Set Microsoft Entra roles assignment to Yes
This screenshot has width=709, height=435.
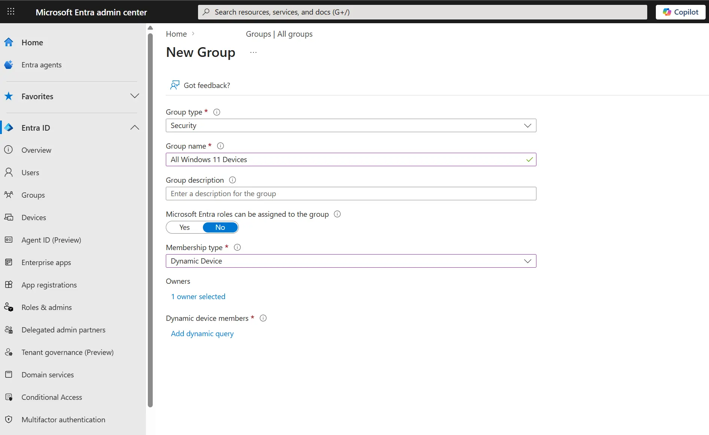pos(184,227)
